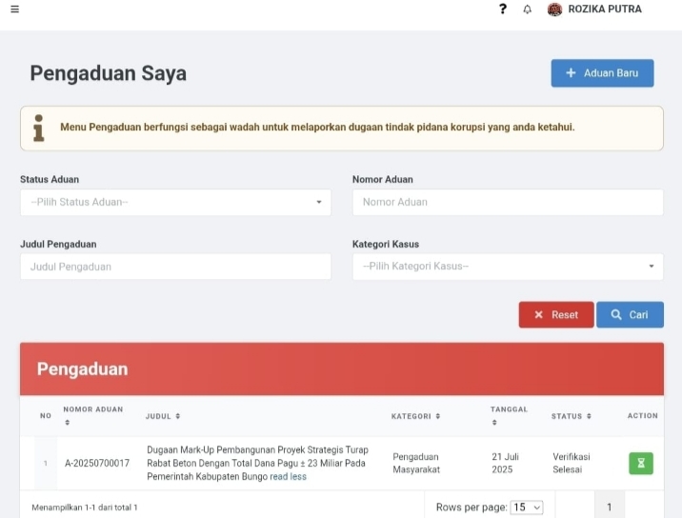This screenshot has height=518, width=682.
Task: Open the Rows per page selector
Action: (527, 508)
